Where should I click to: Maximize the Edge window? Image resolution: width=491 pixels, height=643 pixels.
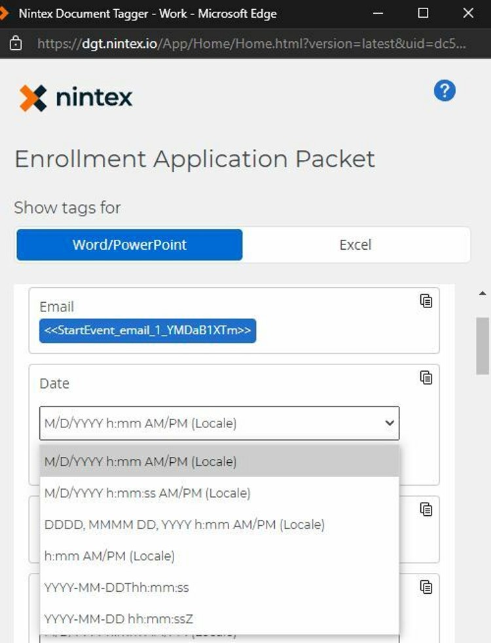click(x=423, y=13)
